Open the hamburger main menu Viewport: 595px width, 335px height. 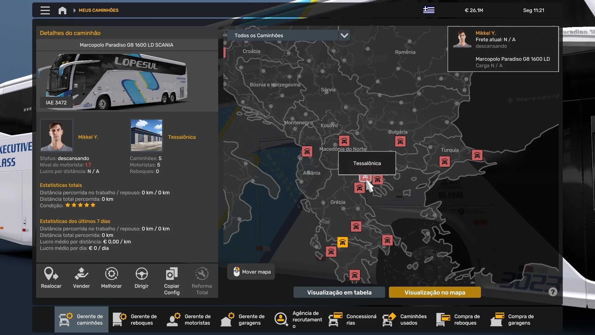[45, 10]
